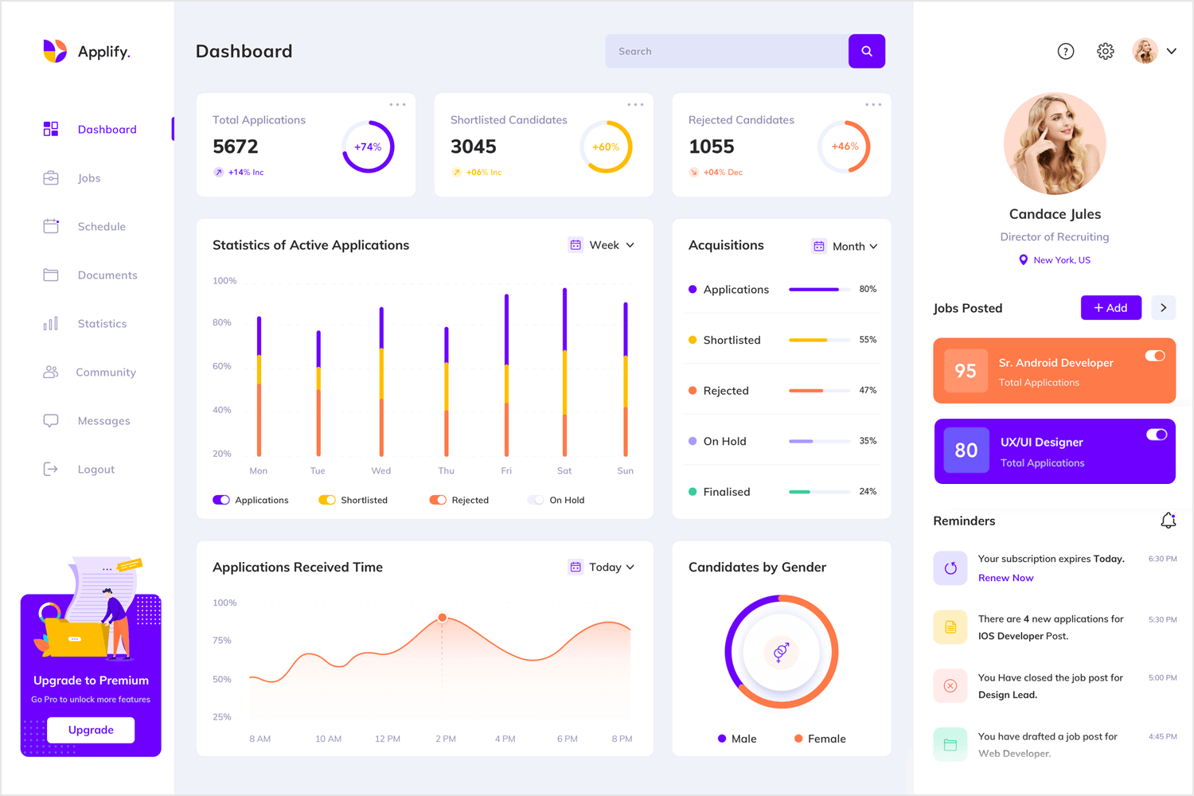
Task: Open the Week dropdown on Statistics chart
Action: [x=602, y=244]
